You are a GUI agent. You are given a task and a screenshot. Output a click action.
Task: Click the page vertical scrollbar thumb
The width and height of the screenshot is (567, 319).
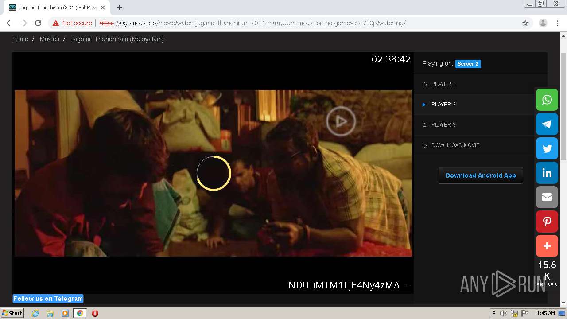point(563,106)
